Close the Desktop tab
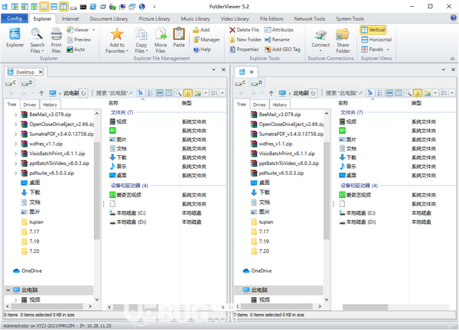 41,72
